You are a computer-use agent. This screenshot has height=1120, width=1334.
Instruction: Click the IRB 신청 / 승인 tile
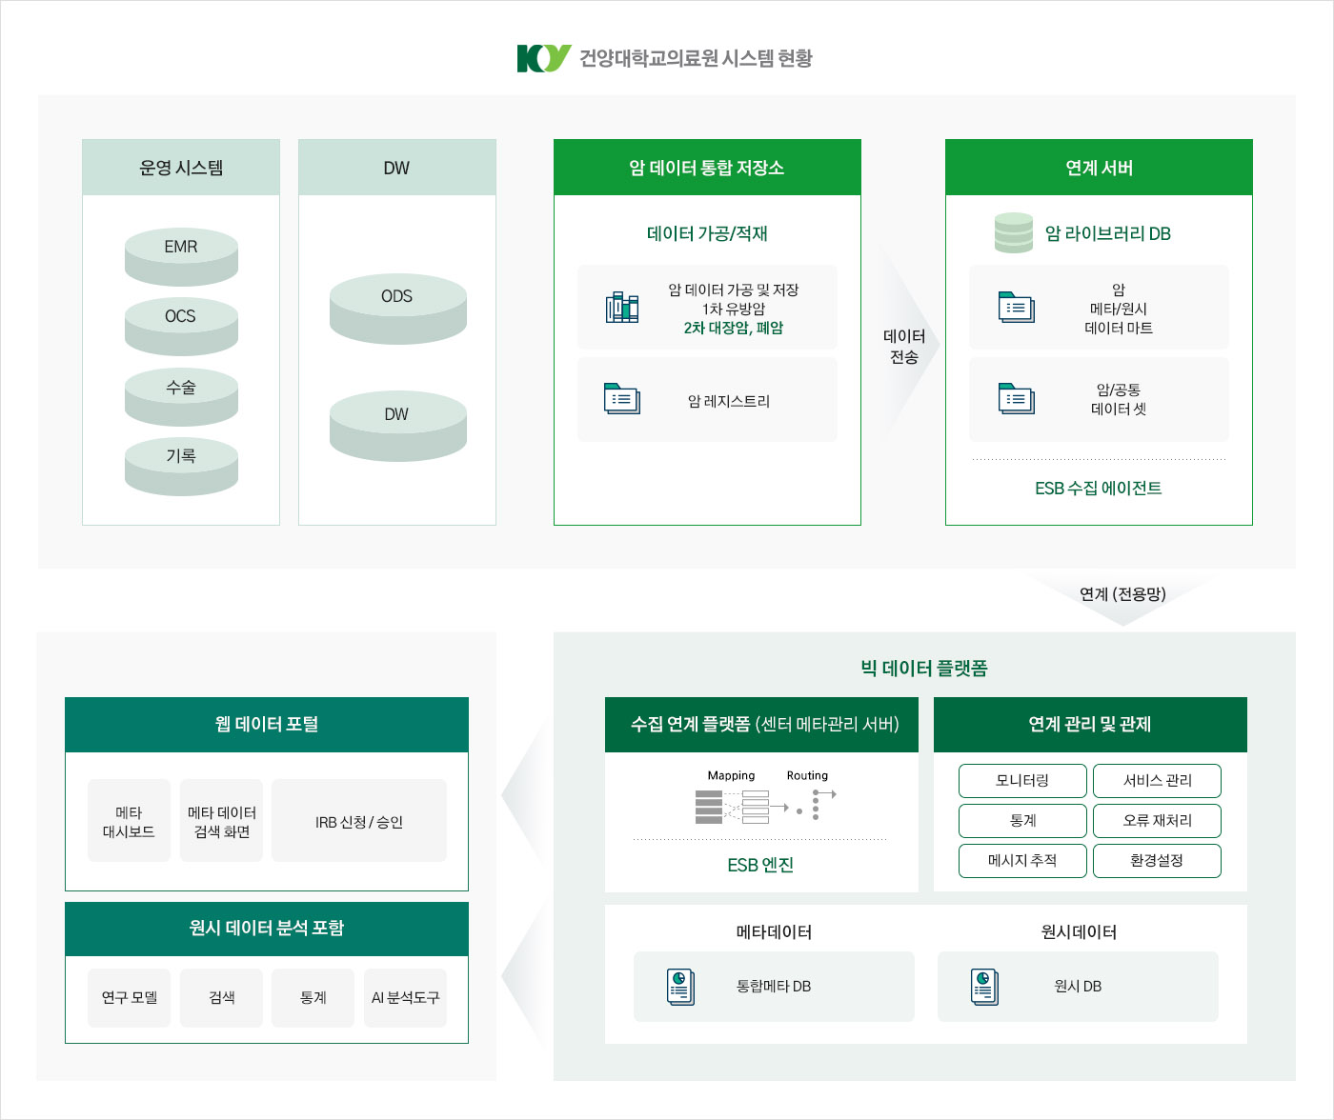(359, 821)
